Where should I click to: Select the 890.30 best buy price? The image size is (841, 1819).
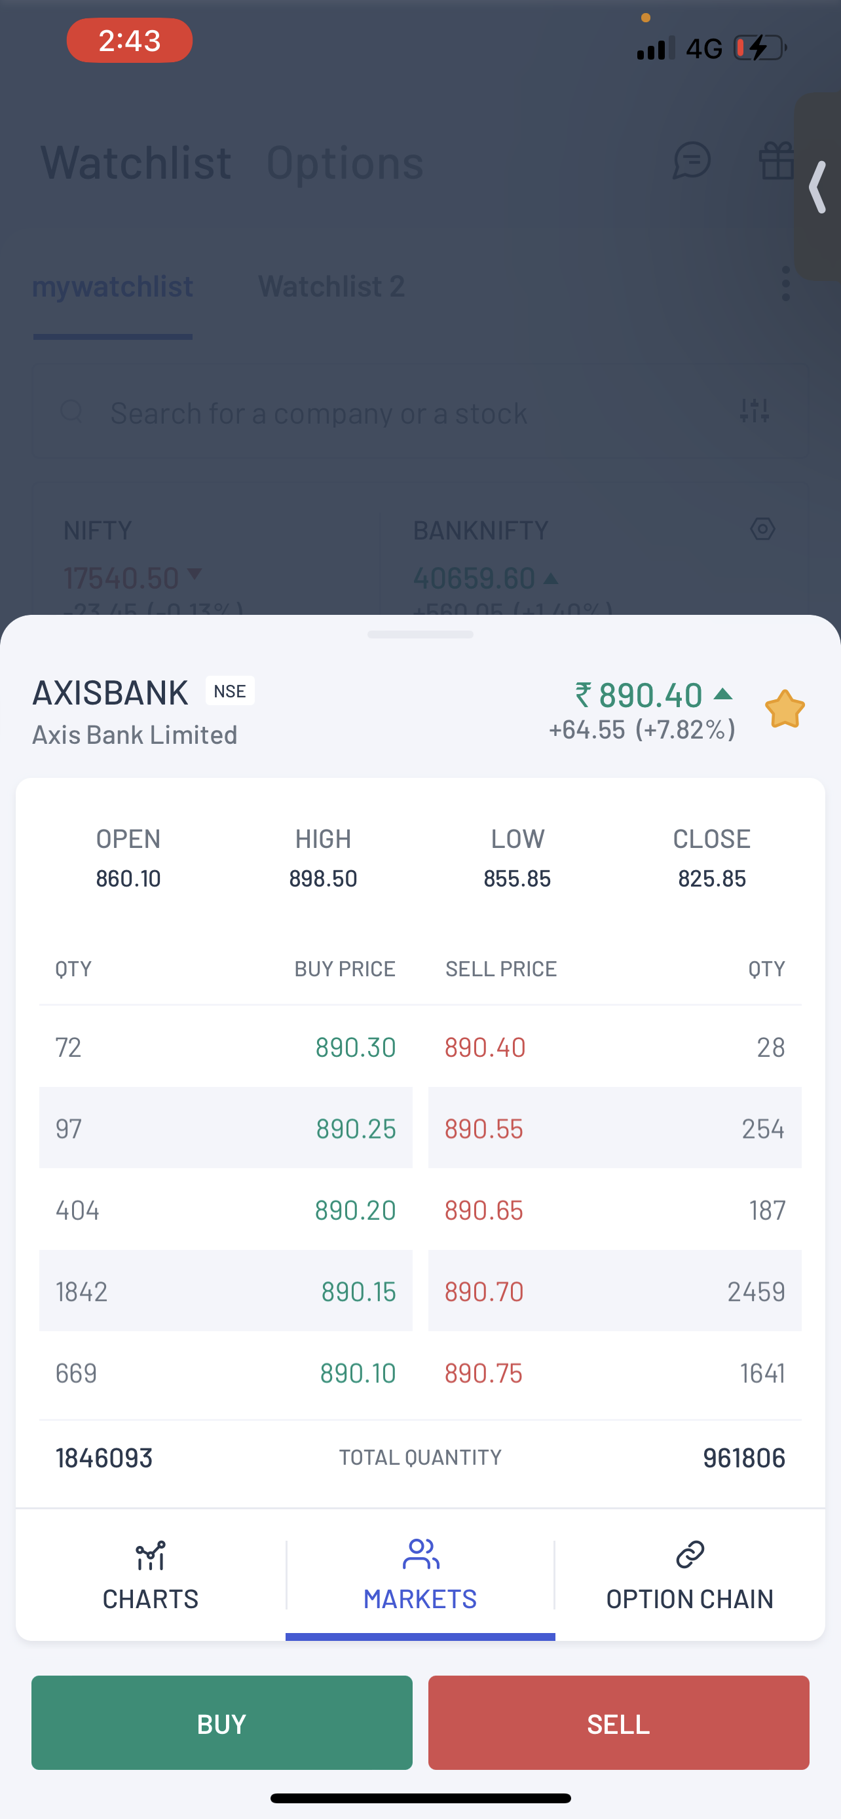coord(355,1047)
